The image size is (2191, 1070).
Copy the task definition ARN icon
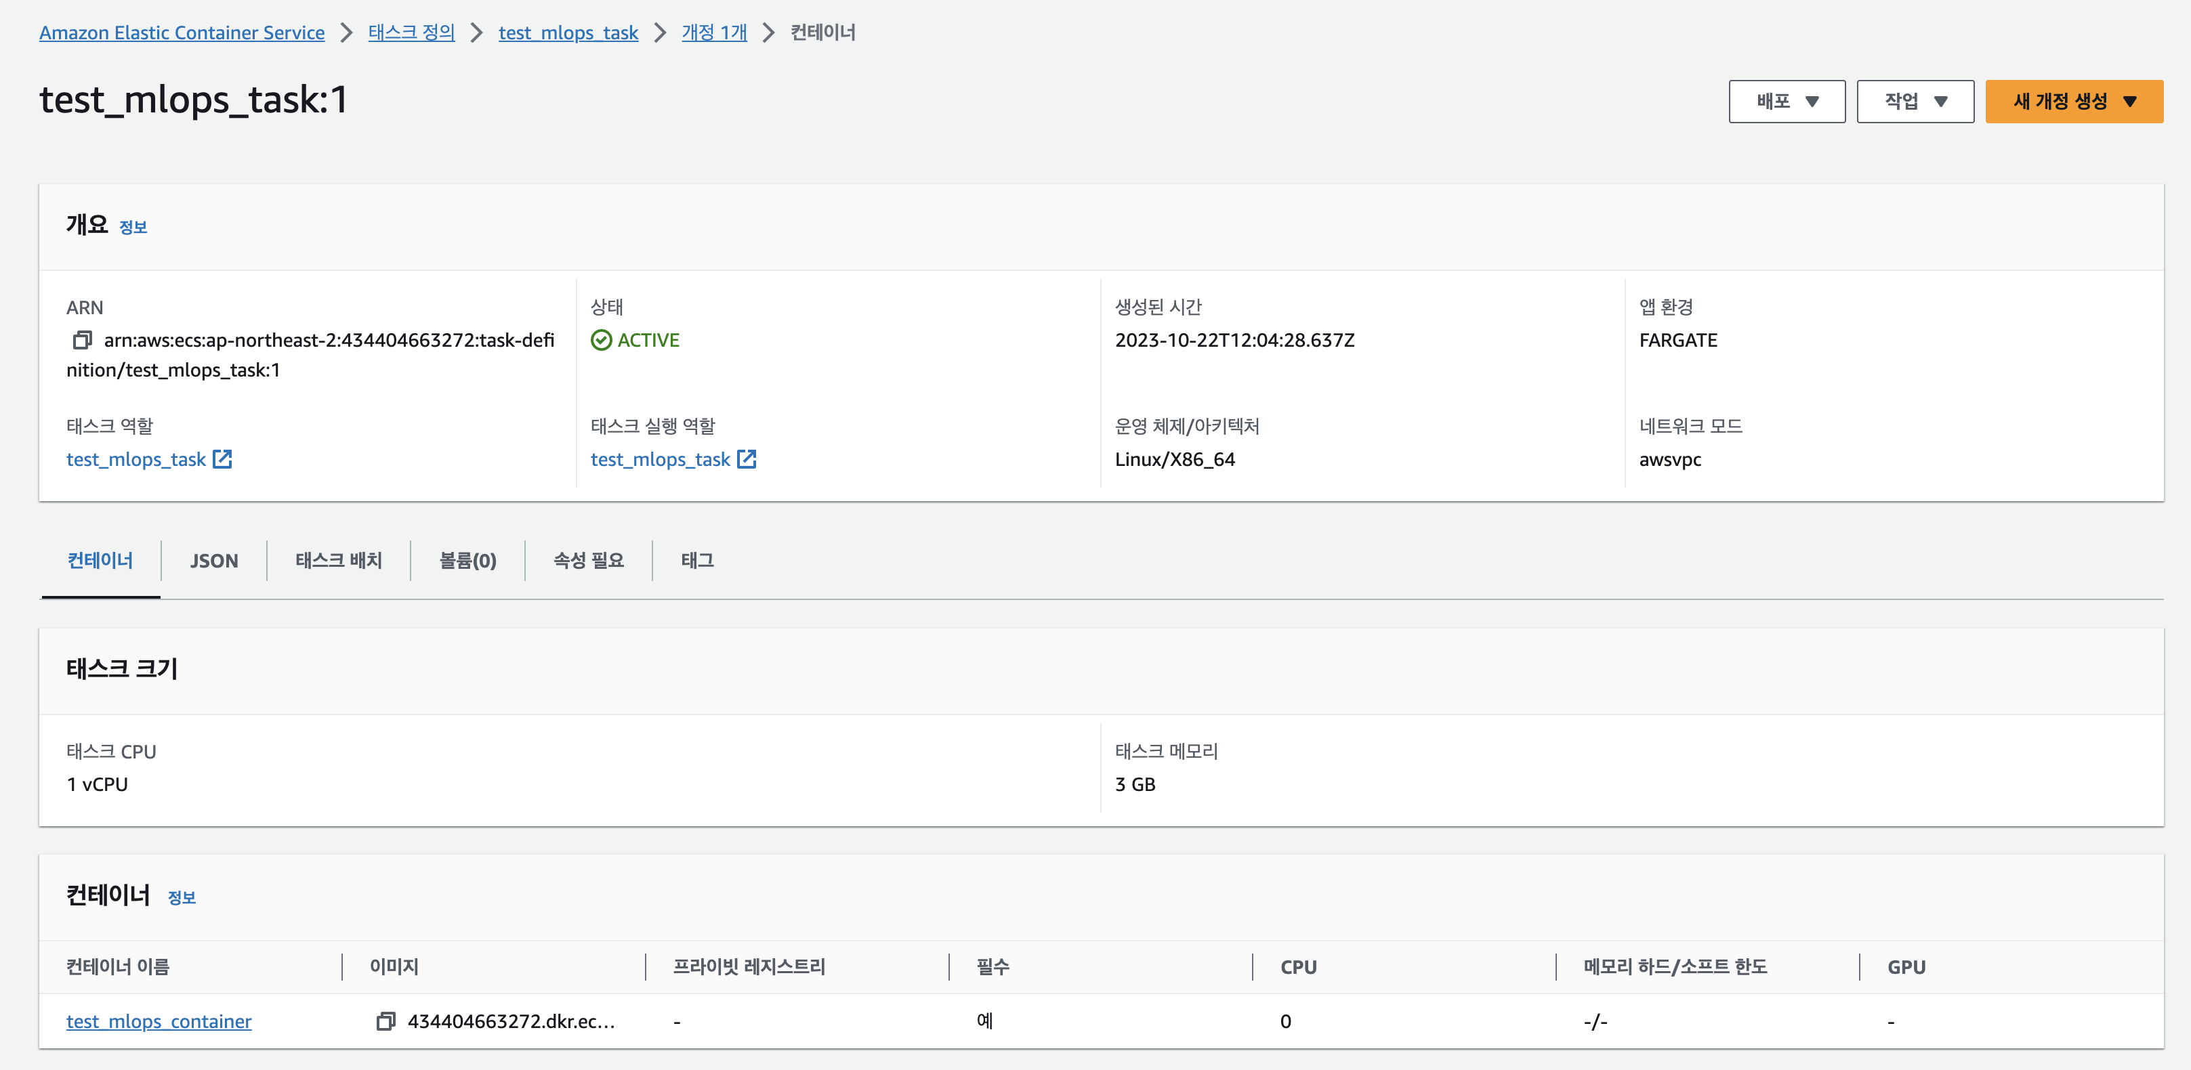pos(82,340)
